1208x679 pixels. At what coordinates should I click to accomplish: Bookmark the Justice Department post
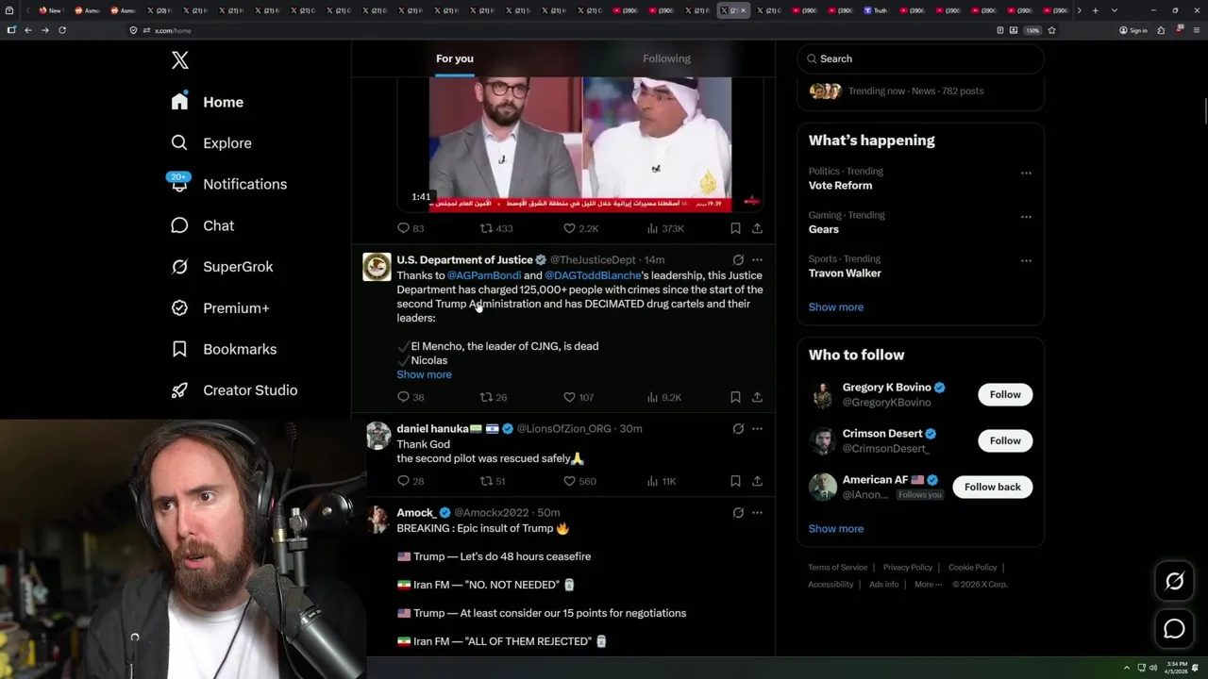[735, 397]
